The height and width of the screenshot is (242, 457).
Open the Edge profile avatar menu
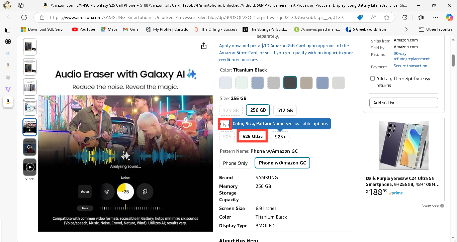(7, 5)
